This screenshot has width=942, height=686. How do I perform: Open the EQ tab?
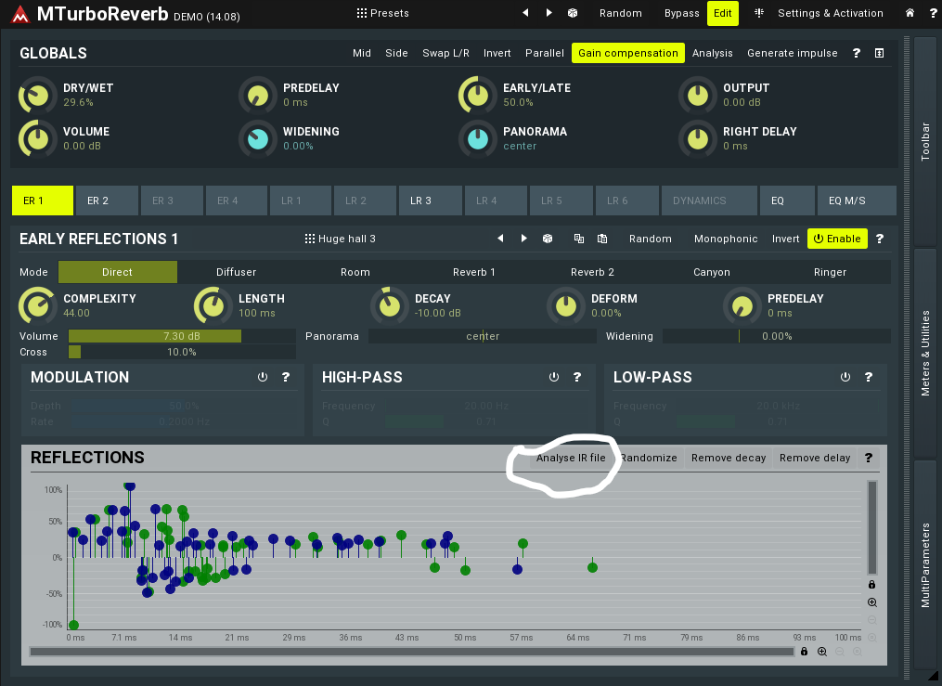point(787,201)
